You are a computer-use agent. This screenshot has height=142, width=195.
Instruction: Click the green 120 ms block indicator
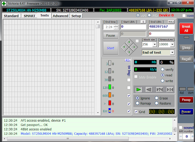[x=110, y=87]
